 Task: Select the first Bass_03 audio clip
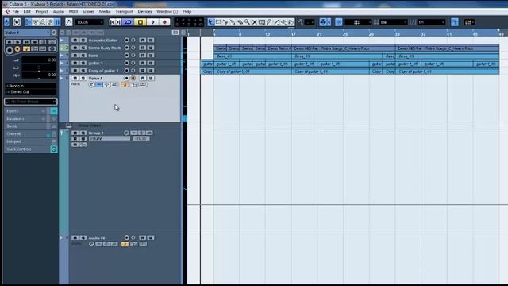point(252,56)
